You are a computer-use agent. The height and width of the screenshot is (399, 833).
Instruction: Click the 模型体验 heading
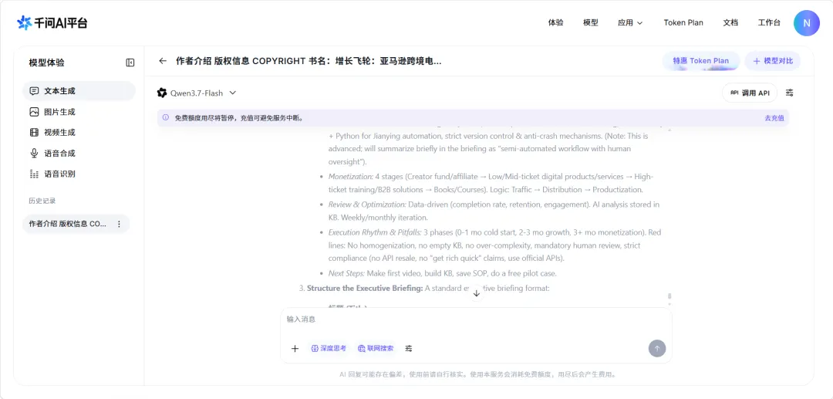[47, 63]
